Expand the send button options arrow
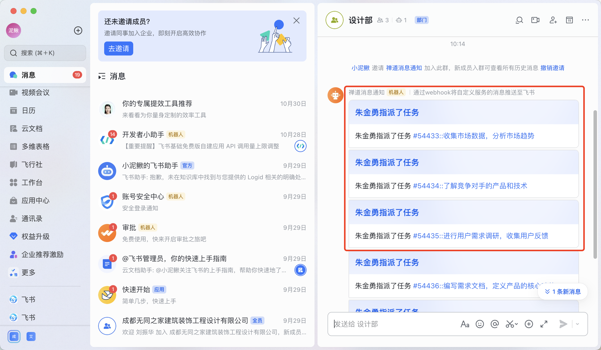The height and width of the screenshot is (350, 601). click(577, 324)
